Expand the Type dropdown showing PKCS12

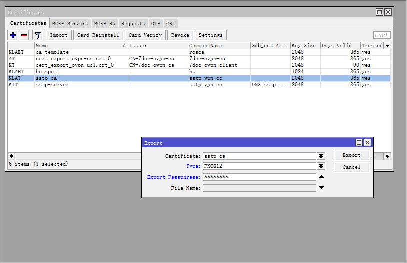[321, 166]
